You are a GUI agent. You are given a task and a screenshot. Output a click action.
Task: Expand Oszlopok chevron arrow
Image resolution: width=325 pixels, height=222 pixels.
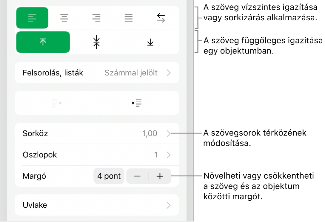tap(169, 155)
